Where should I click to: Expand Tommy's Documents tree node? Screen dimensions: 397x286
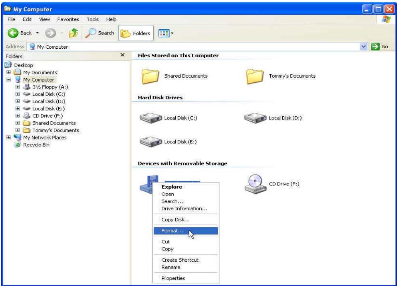(x=17, y=130)
